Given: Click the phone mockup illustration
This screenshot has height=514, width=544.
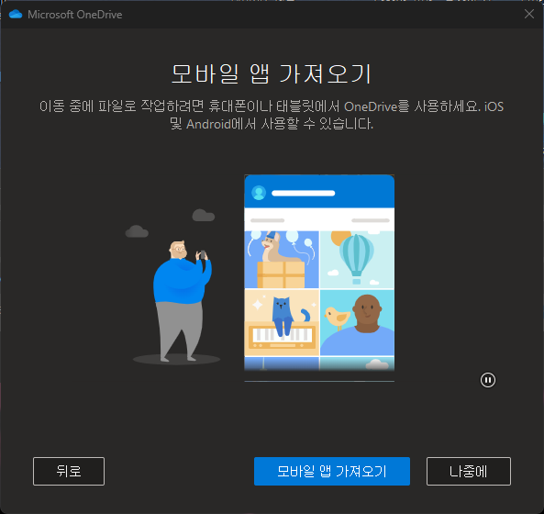Looking at the screenshot, I should click(319, 273).
